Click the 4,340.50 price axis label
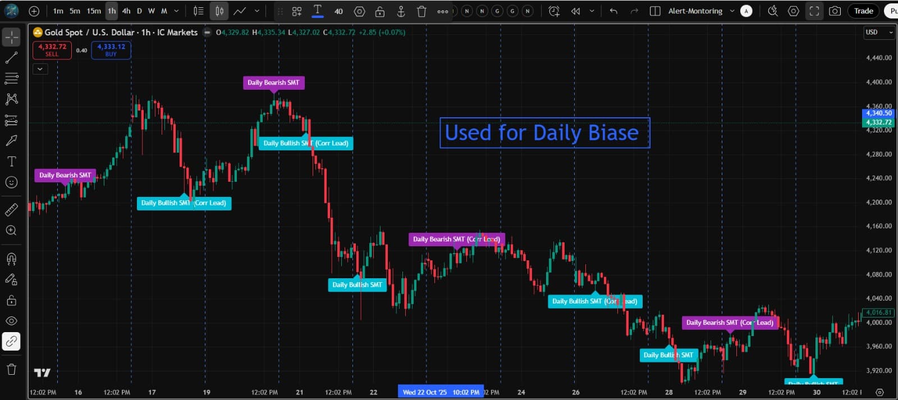This screenshot has height=400, width=898. (x=878, y=113)
